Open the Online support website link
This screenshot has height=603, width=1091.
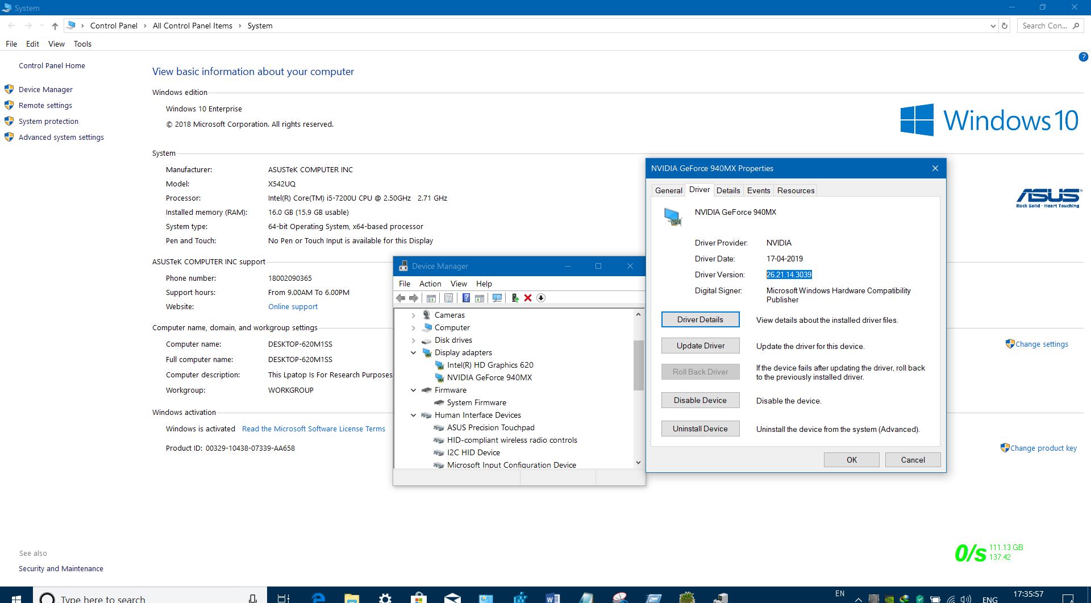point(293,306)
